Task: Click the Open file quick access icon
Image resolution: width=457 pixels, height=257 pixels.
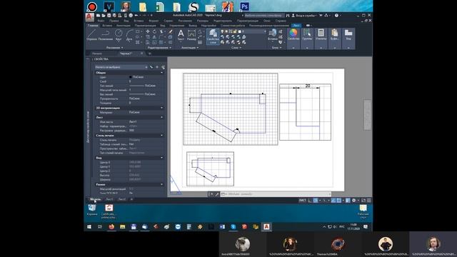Action: (x=104, y=16)
